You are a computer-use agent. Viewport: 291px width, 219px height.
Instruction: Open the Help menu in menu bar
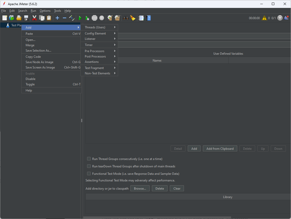pos(68,11)
